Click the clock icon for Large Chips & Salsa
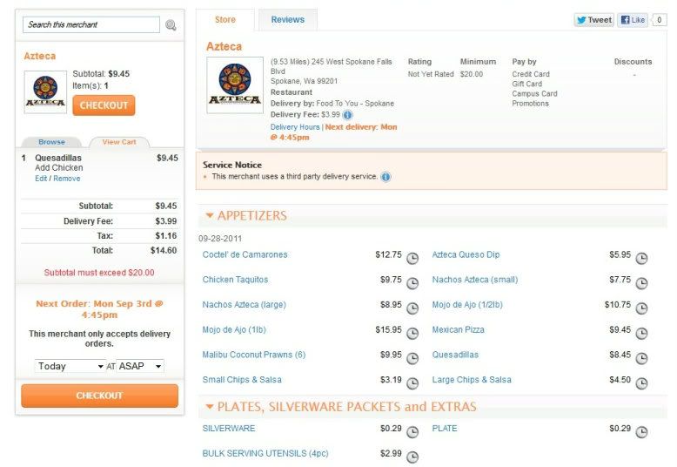The width and height of the screenshot is (677, 467). [642, 383]
